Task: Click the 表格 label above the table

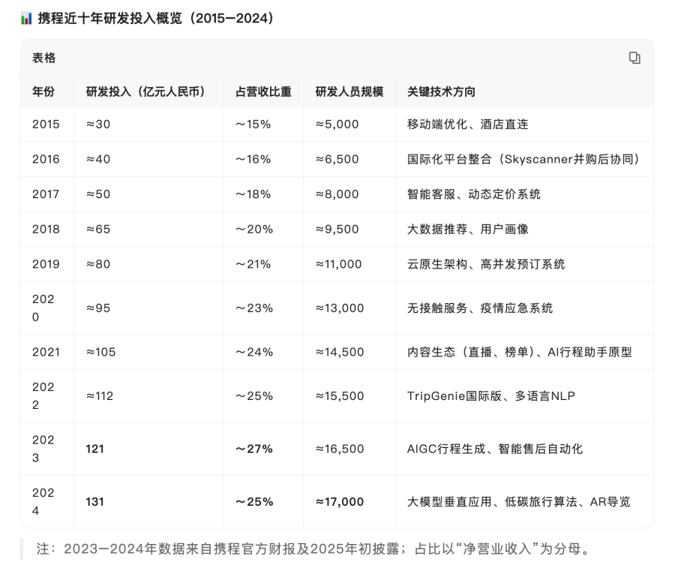Action: click(x=43, y=58)
